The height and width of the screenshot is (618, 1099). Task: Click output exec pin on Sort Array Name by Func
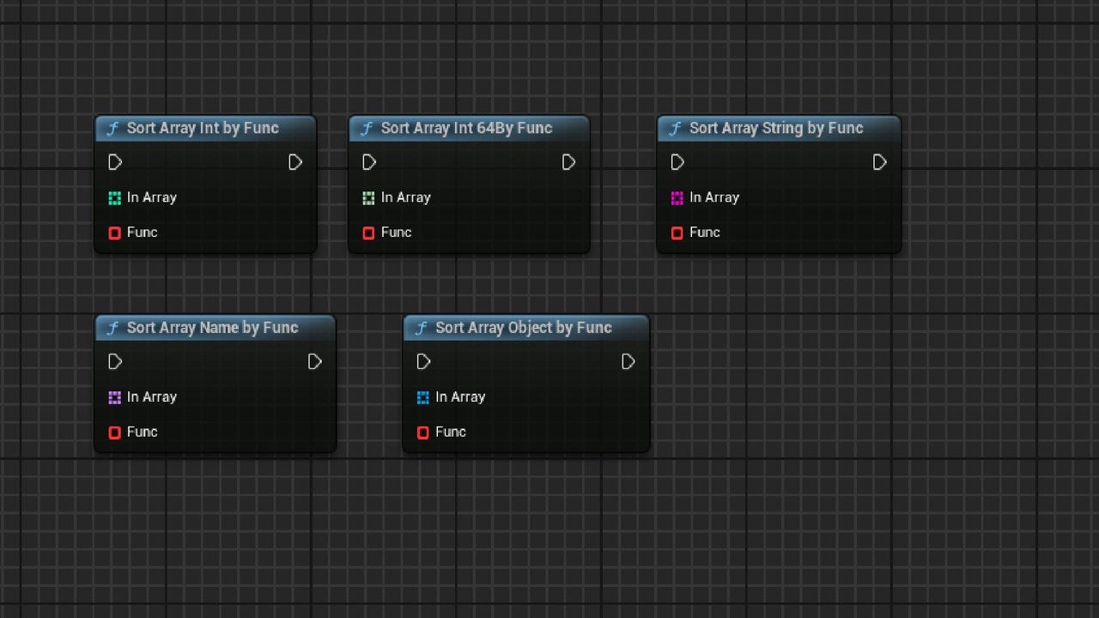315,362
